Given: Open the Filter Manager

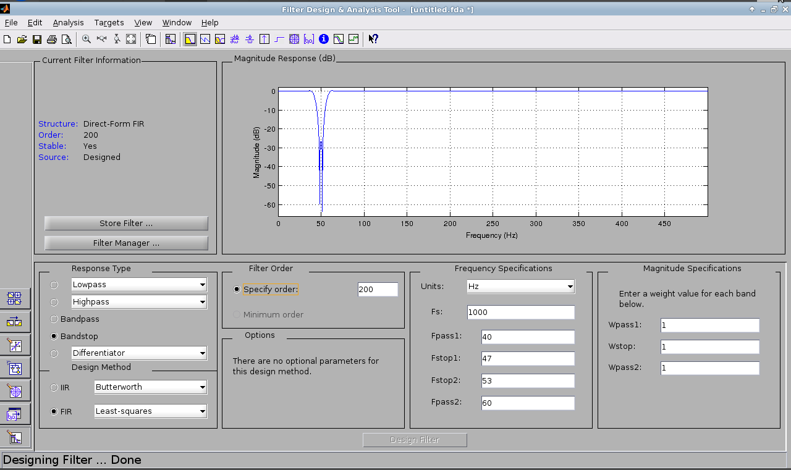Looking at the screenshot, I should (x=126, y=243).
